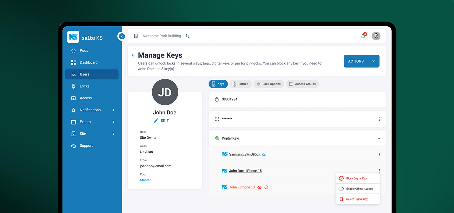
Task: Open the ACTIONS dropdown
Action: click(361, 61)
